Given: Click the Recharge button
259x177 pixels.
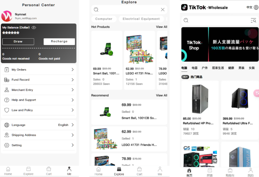Looking at the screenshot, I should (59, 42).
